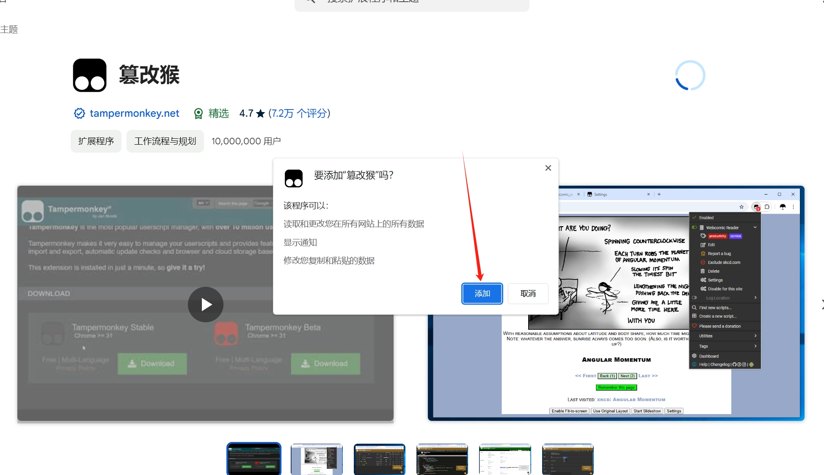
Task: Select the first screenshot thumbnail
Action: 254,459
